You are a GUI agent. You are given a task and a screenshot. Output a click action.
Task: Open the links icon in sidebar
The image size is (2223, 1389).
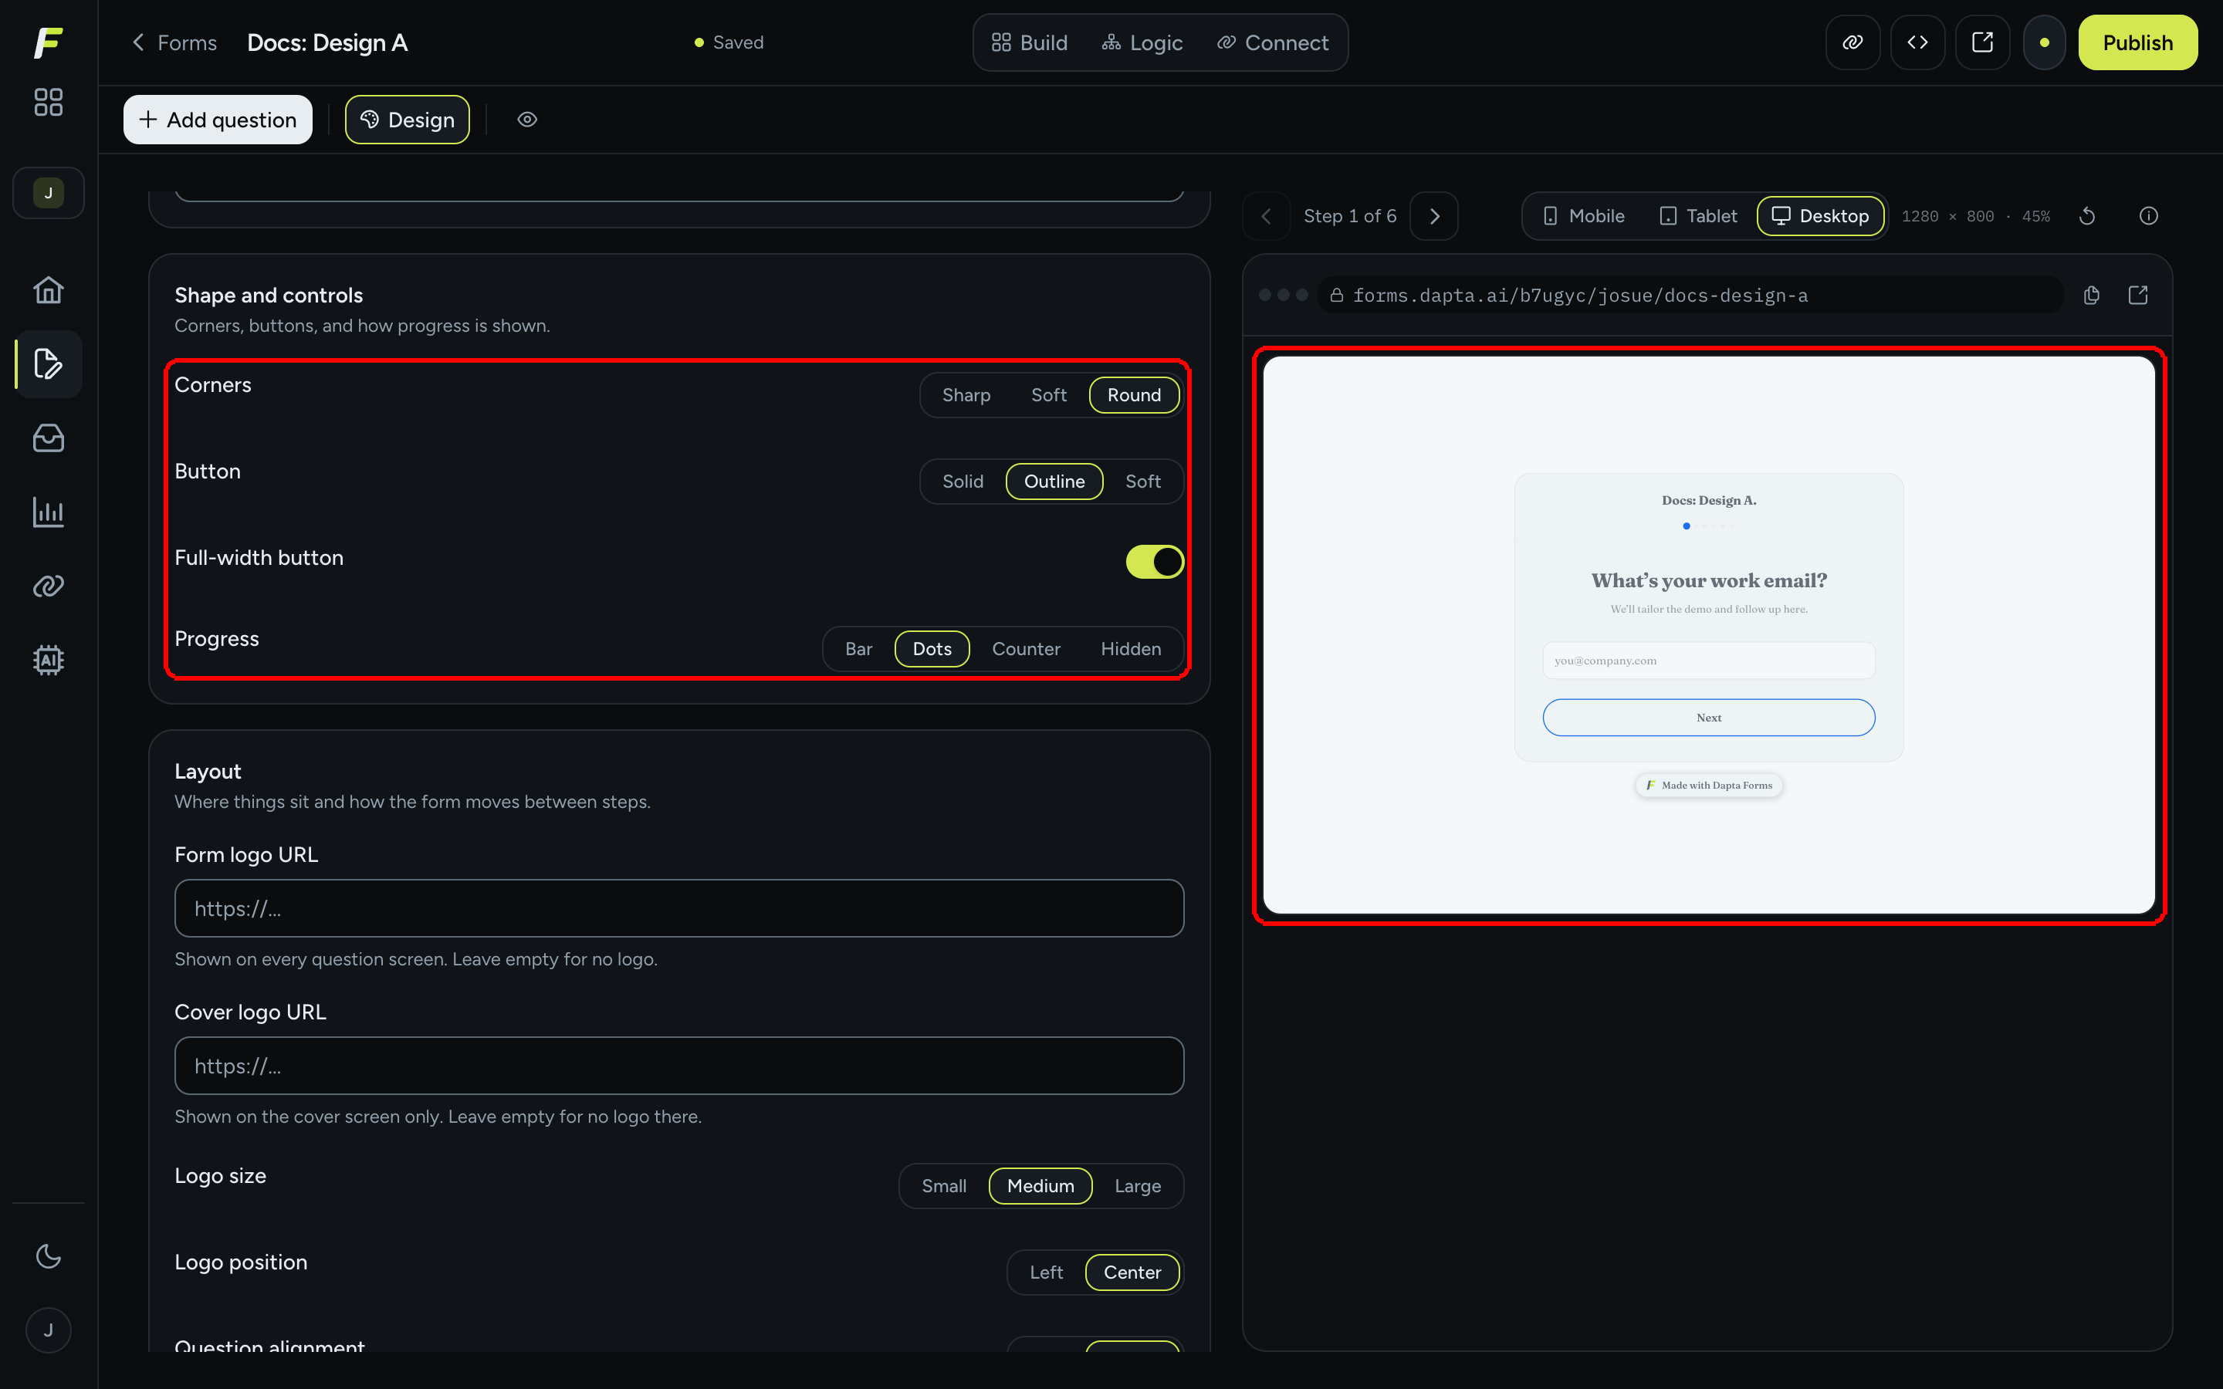pyautogui.click(x=48, y=585)
